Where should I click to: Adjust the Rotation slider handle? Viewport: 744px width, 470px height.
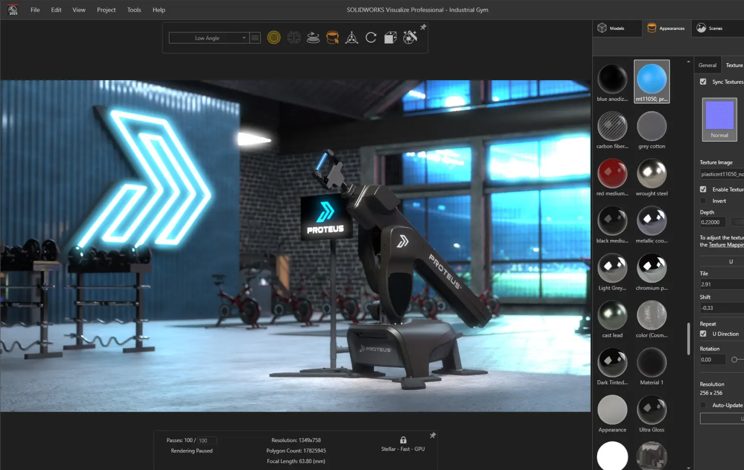coord(734,360)
